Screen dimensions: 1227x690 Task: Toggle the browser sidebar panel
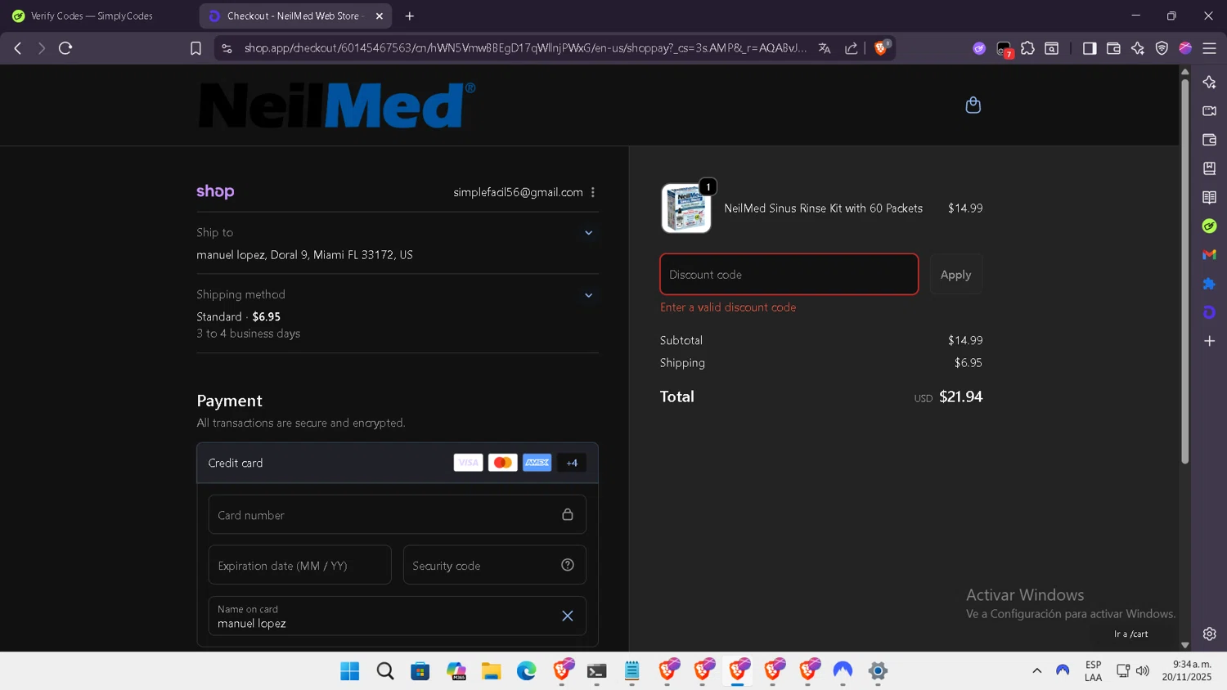point(1090,48)
